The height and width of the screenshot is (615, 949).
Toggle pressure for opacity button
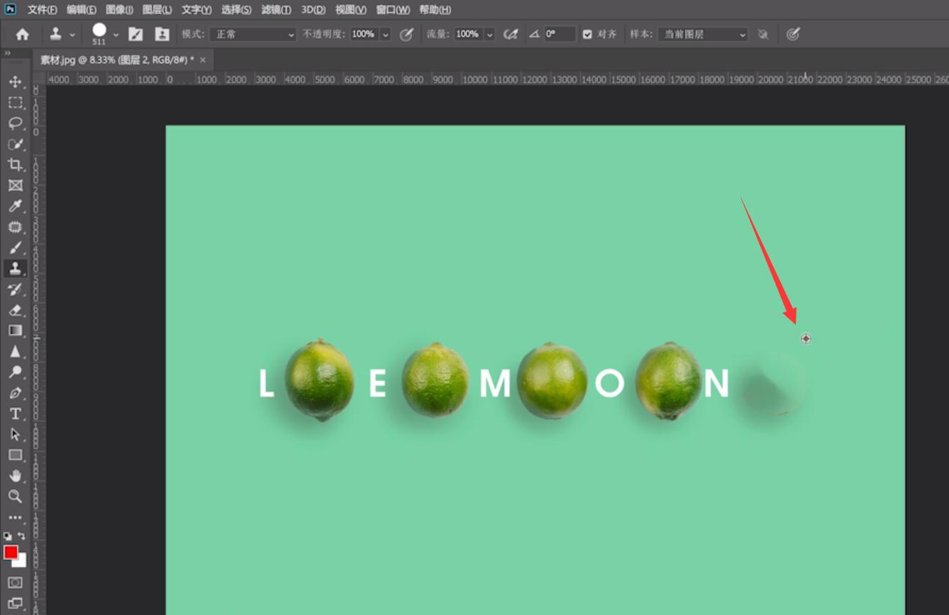[406, 34]
